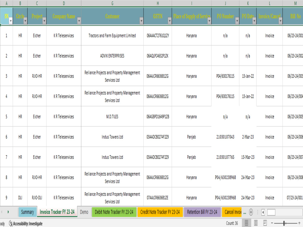303x227 pixels.
Task: Add a new sheet with plus icon
Action: click(x=251, y=212)
